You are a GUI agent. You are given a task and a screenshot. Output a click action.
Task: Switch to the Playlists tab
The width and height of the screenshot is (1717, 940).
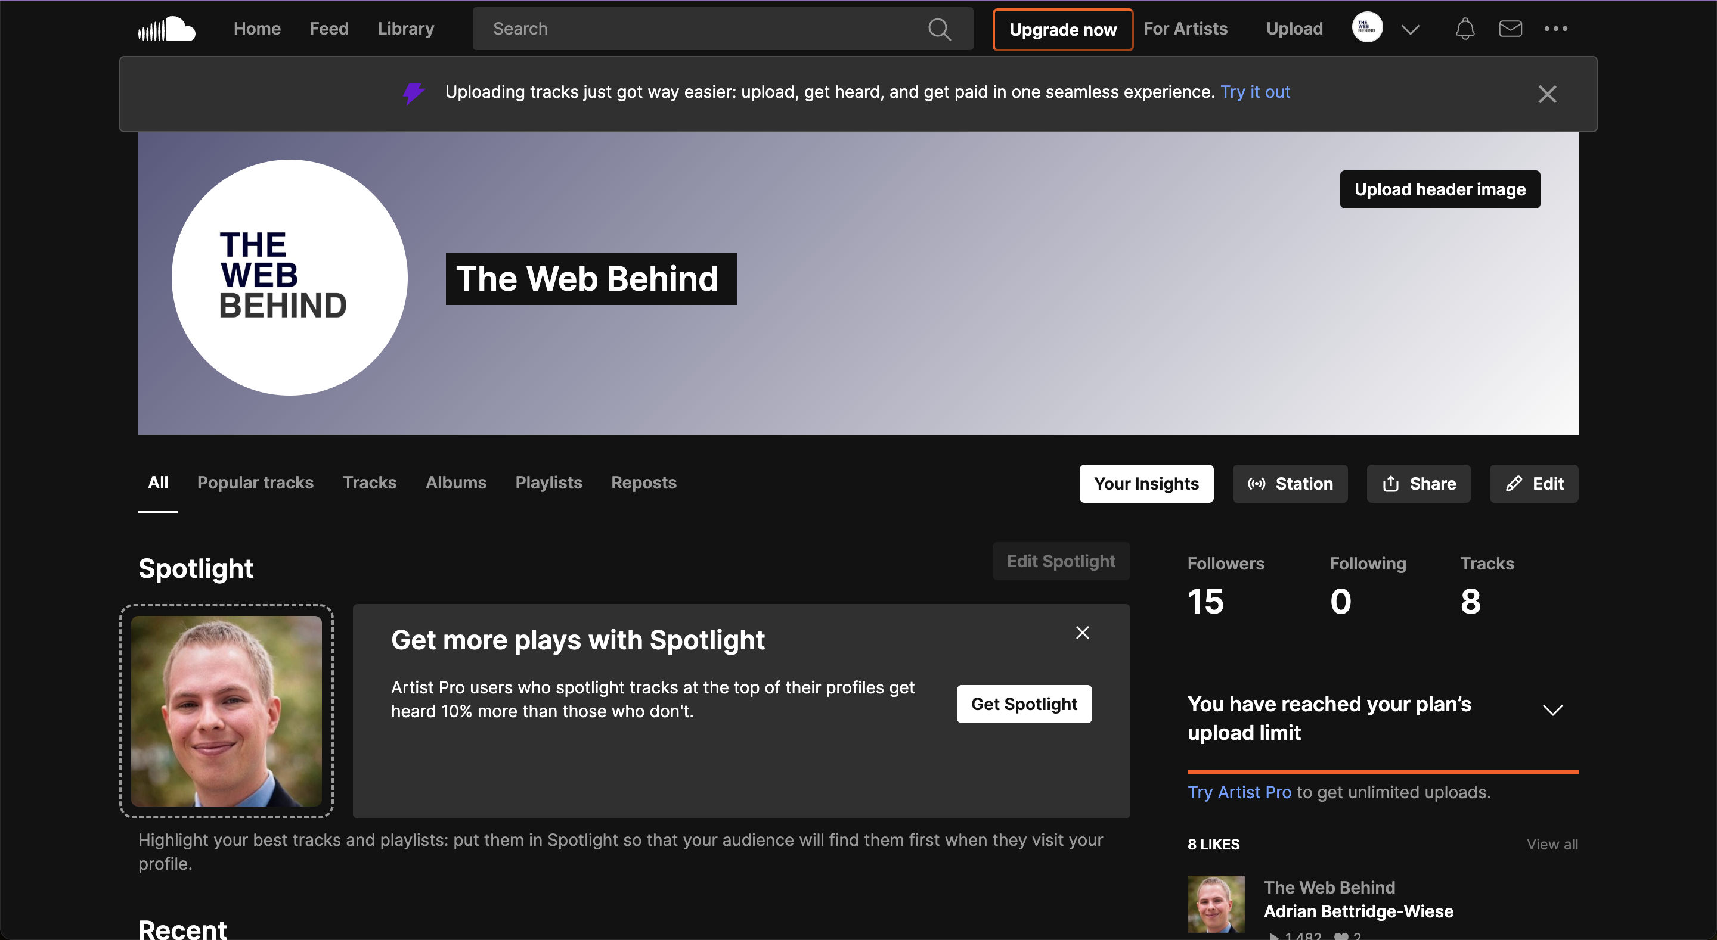click(548, 483)
